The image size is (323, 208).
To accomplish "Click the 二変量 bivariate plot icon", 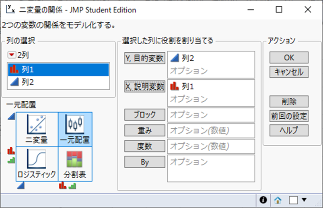I will (x=37, y=129).
